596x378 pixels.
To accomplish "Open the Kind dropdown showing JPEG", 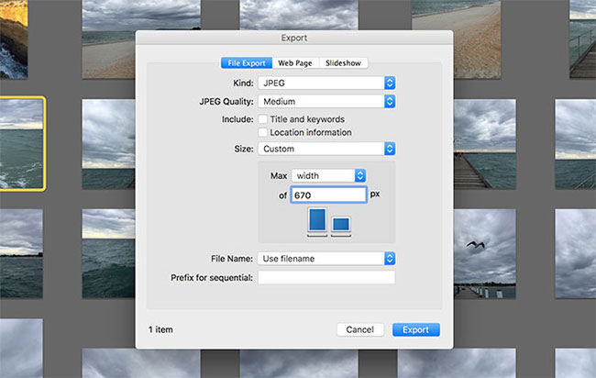I will 326,83.
